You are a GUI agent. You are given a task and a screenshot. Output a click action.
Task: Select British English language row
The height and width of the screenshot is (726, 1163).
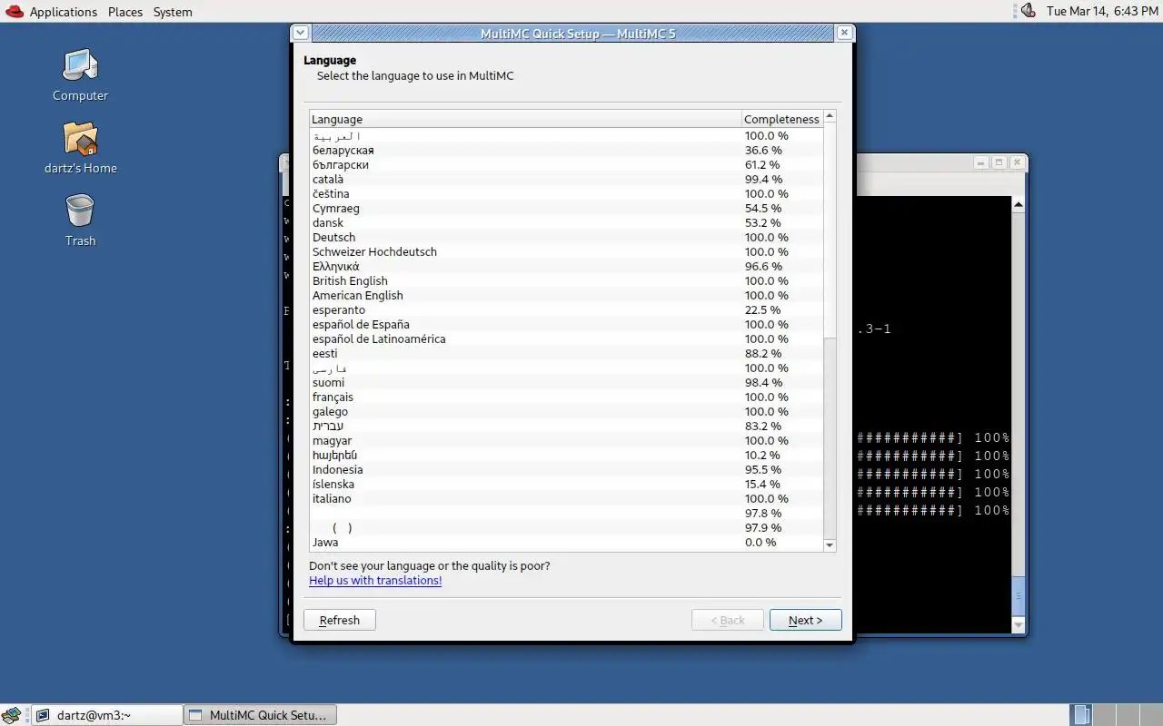[566, 280]
